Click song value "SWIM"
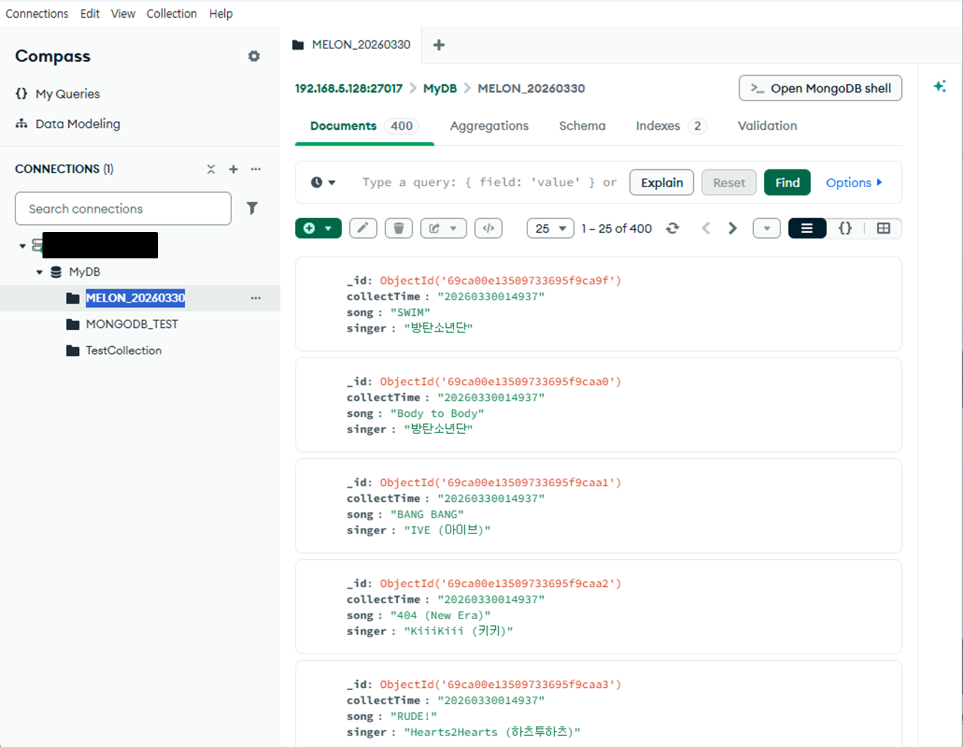The image size is (963, 747). click(410, 312)
